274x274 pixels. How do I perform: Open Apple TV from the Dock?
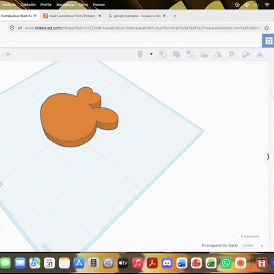click(x=123, y=263)
